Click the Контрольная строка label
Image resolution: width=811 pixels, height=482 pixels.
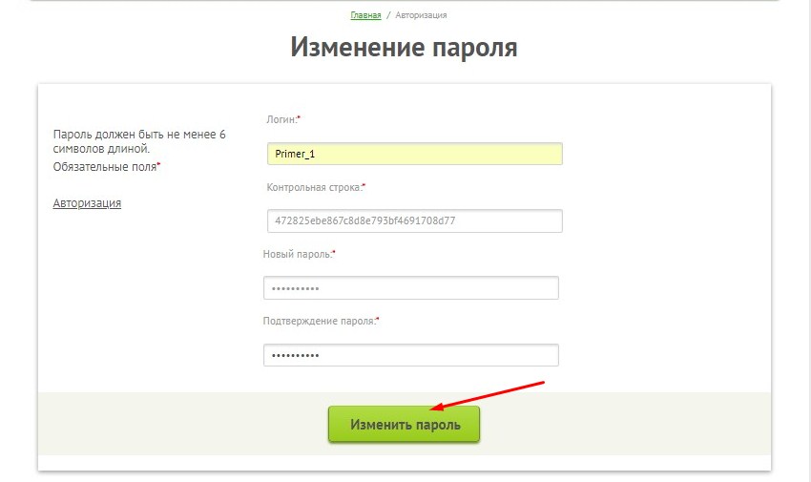pyautogui.click(x=314, y=187)
